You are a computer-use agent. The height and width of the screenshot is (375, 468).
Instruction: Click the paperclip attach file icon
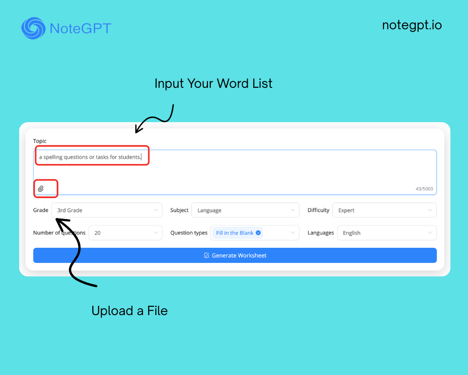tap(41, 189)
